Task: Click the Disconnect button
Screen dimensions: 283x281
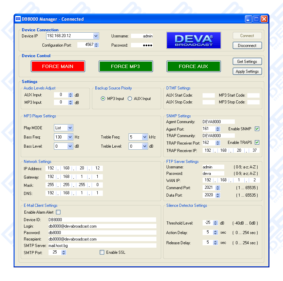Action: pyautogui.click(x=247, y=46)
